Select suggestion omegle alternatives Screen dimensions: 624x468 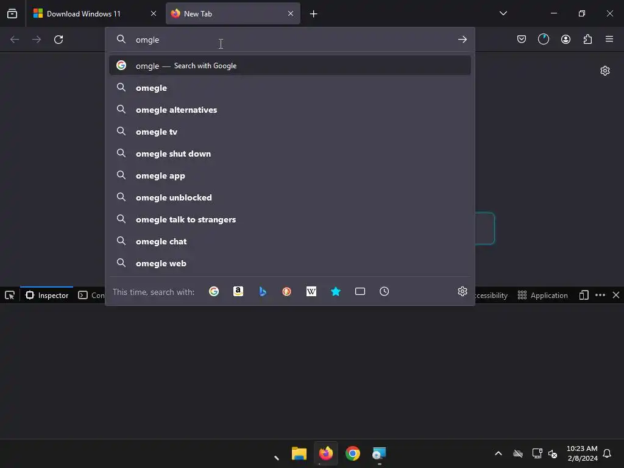pos(290,110)
